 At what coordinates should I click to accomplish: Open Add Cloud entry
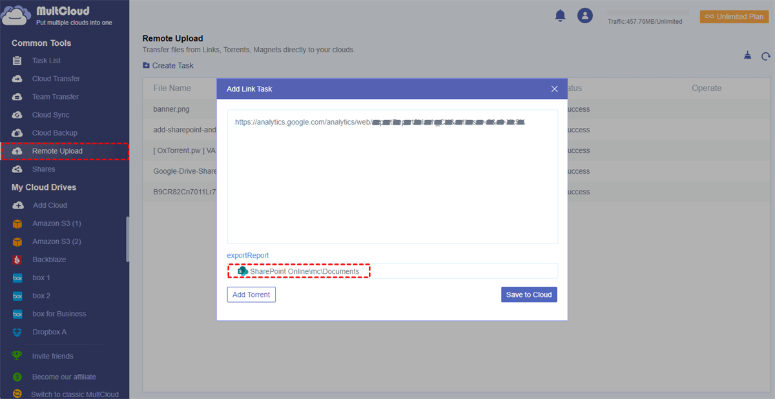point(50,205)
